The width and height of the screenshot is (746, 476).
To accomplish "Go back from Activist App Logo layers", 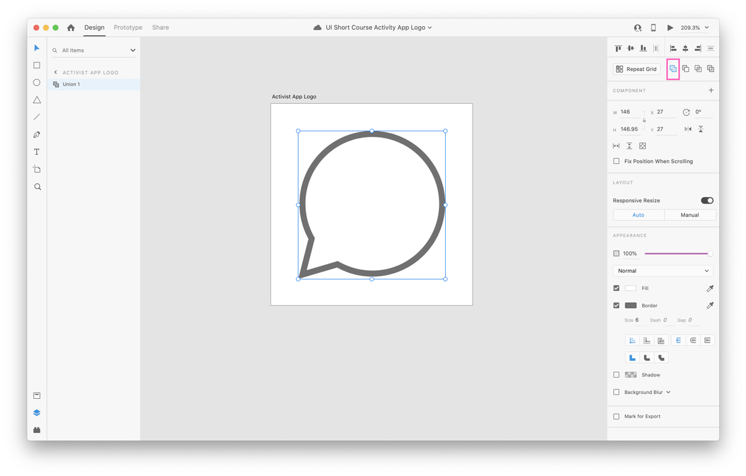I will (x=55, y=72).
